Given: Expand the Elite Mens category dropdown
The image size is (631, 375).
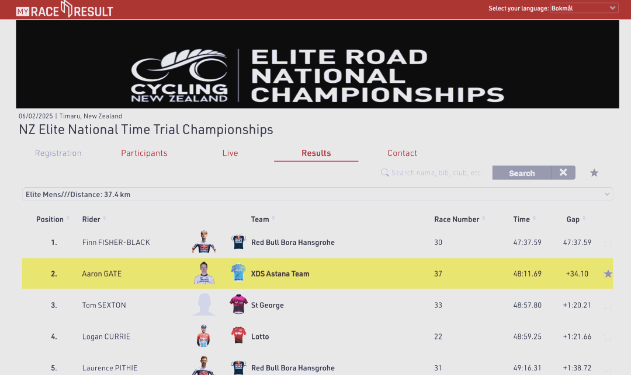Looking at the screenshot, I should pos(317,194).
